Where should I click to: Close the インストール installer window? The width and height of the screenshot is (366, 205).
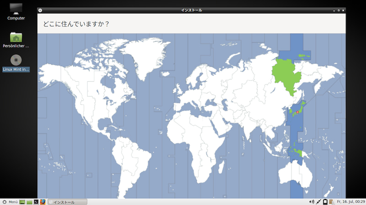click(x=343, y=10)
